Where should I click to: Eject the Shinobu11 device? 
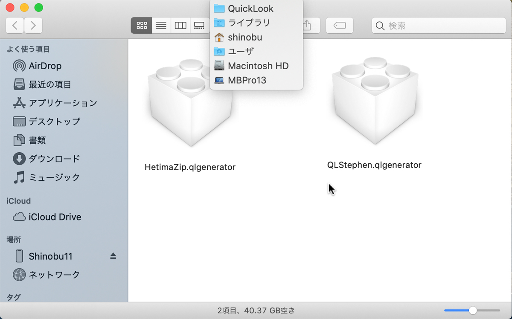coord(113,256)
